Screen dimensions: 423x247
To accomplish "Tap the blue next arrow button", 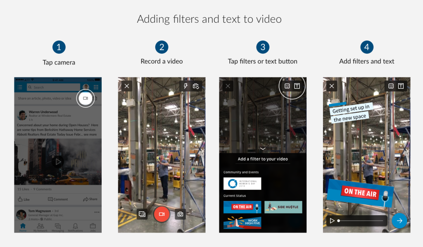I will [399, 221].
